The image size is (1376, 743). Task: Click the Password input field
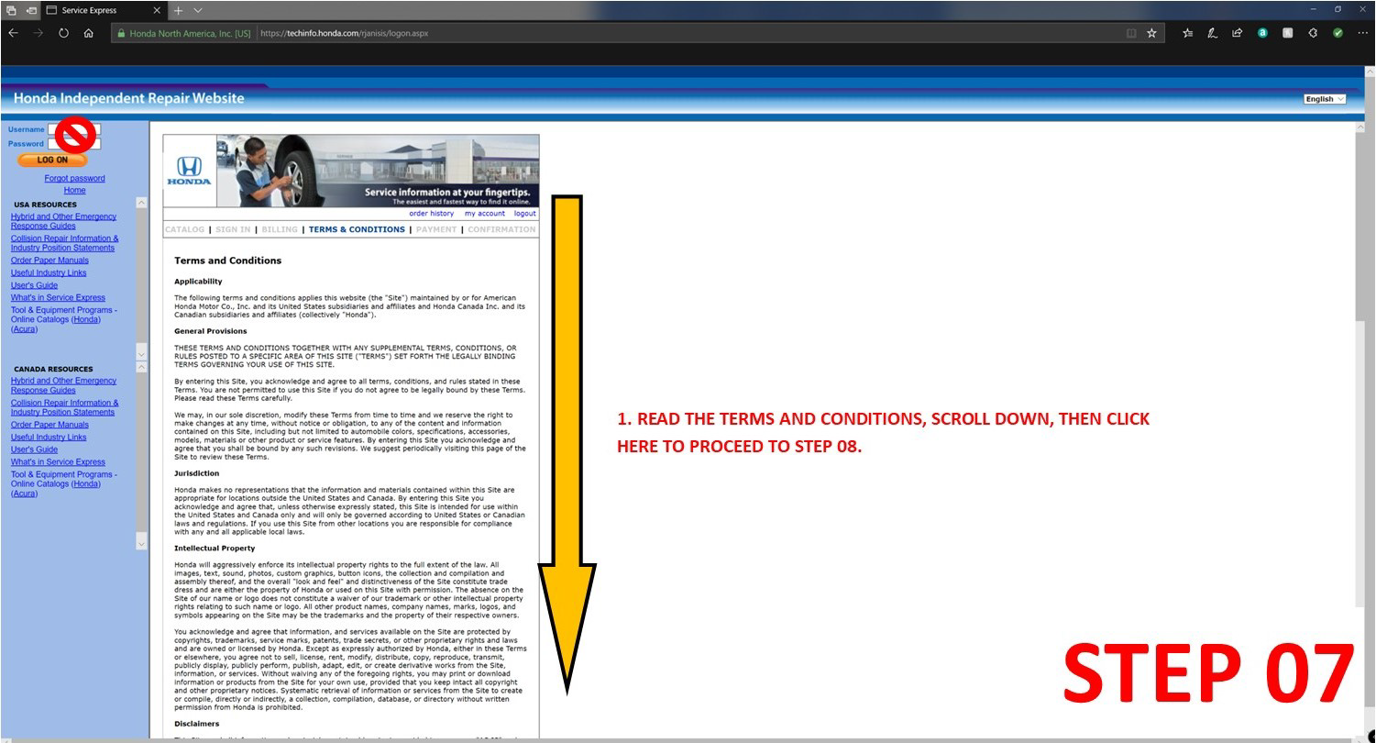[x=74, y=144]
